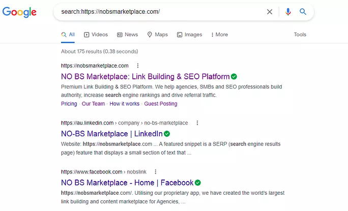This screenshot has width=348, height=211.
Task: Start voice search with microphone icon
Action: (x=288, y=12)
